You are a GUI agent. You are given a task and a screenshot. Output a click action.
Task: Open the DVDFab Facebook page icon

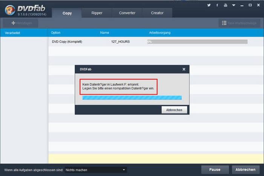[x=217, y=5]
